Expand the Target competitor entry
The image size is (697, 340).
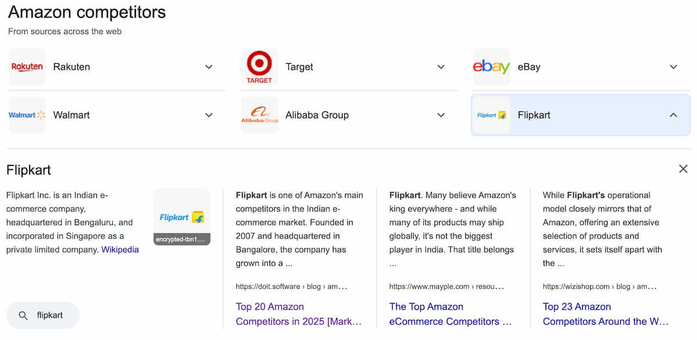pyautogui.click(x=441, y=66)
